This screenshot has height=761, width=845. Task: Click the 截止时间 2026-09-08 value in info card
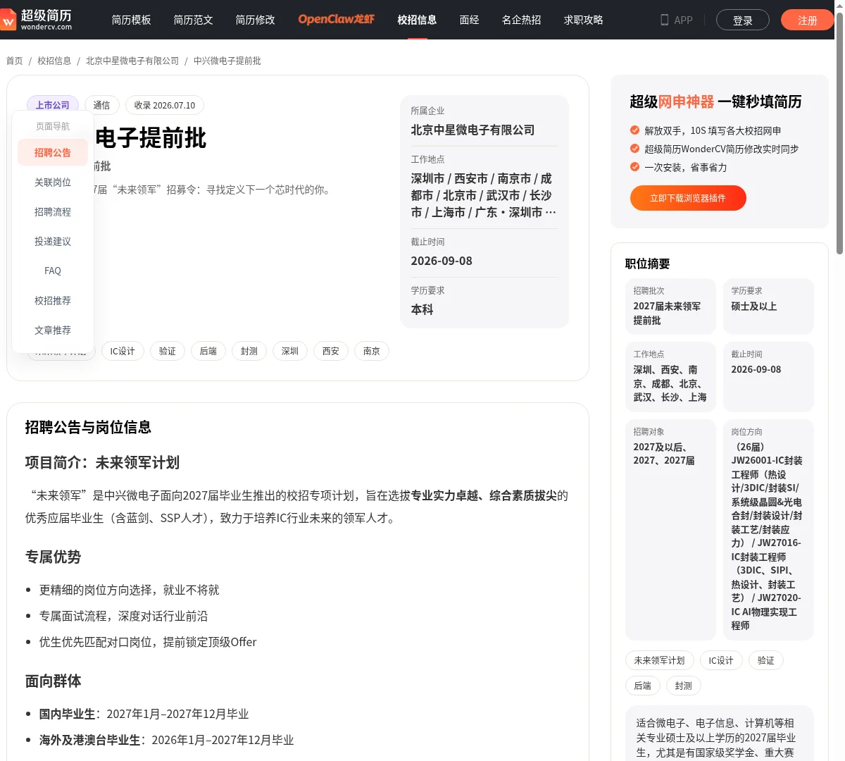(442, 261)
